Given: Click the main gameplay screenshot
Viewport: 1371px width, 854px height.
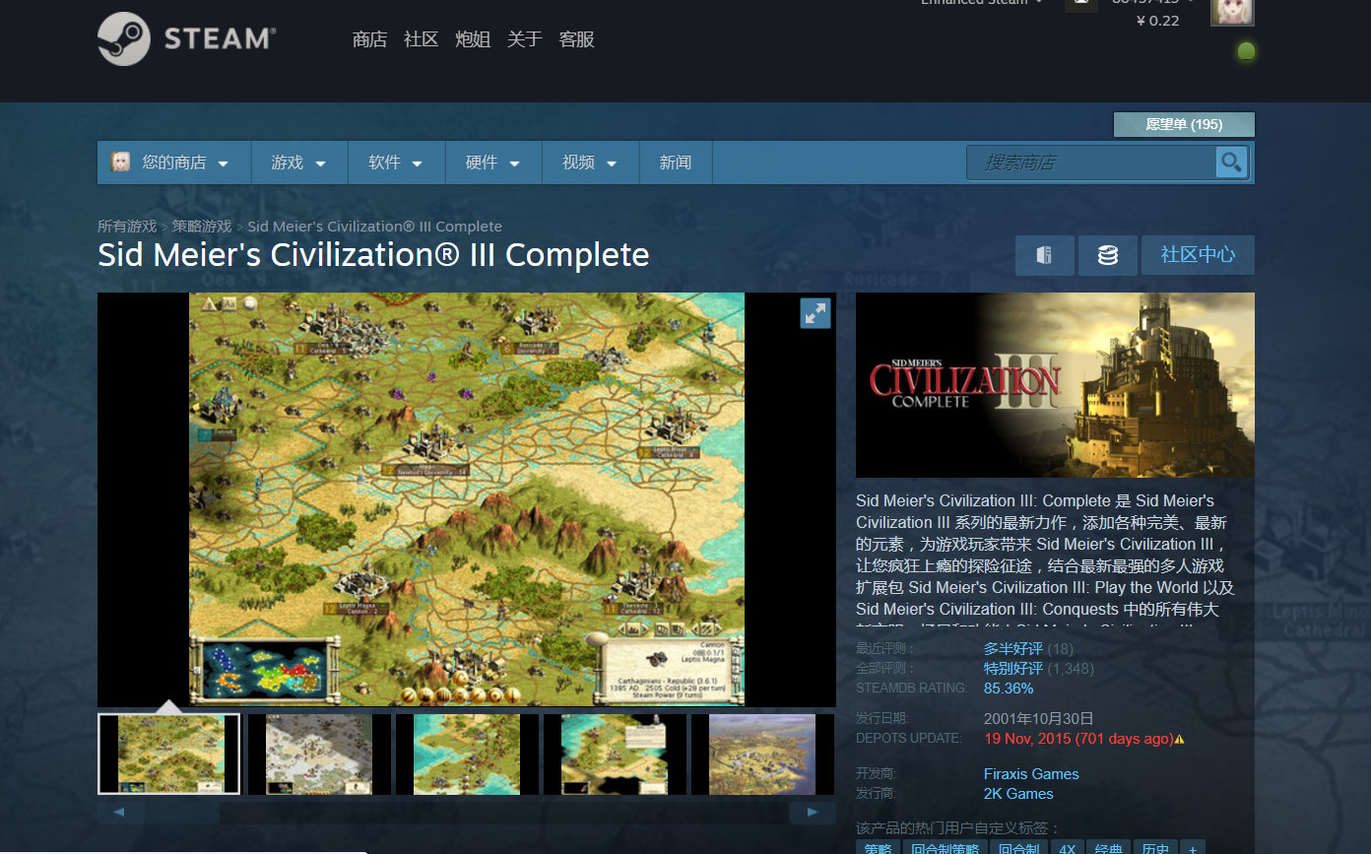Looking at the screenshot, I should point(467,499).
